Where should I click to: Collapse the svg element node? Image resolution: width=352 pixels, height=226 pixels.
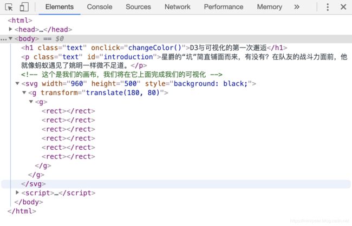pos(18,84)
